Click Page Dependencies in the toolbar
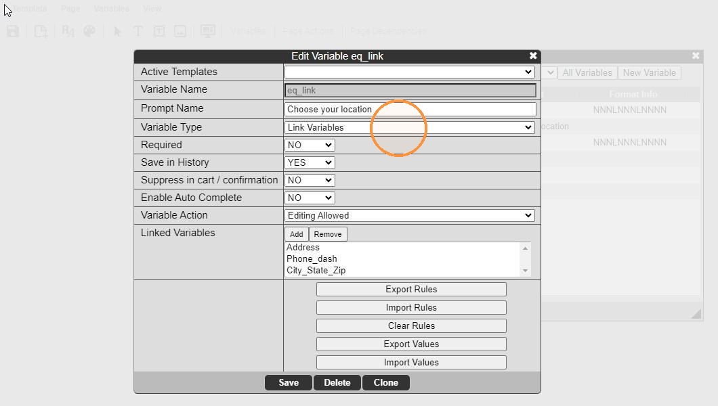Image resolution: width=718 pixels, height=406 pixels. (388, 31)
